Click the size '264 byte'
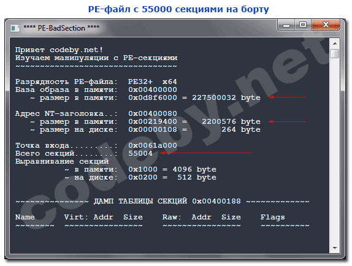The image size is (352, 266). click(241, 130)
